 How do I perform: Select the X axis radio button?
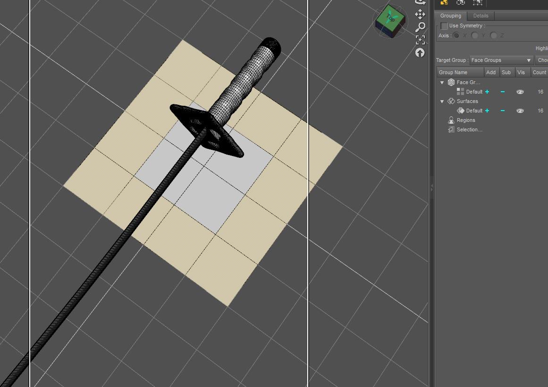456,35
